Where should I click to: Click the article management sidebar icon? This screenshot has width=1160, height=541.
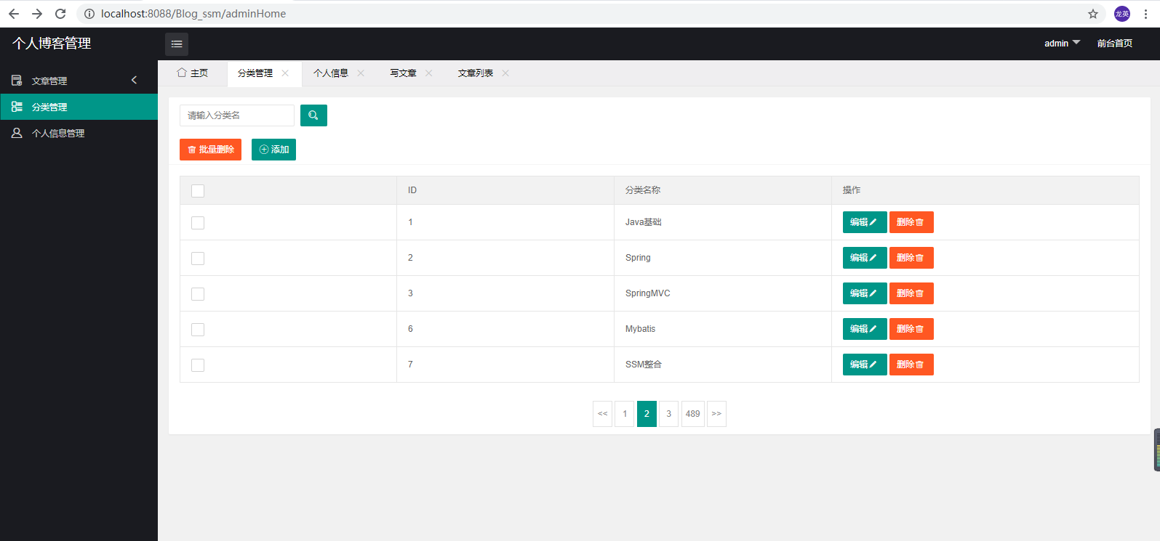17,81
